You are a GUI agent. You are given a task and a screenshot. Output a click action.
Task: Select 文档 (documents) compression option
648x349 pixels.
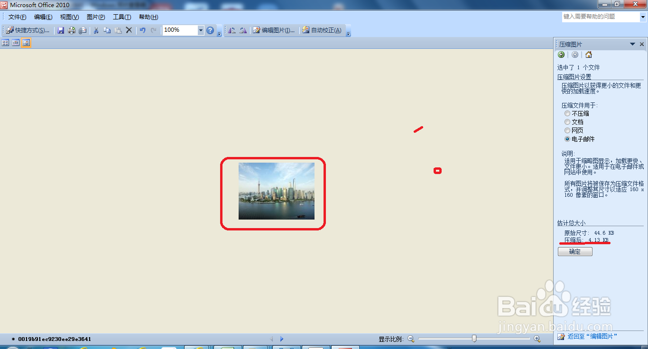pyautogui.click(x=567, y=122)
